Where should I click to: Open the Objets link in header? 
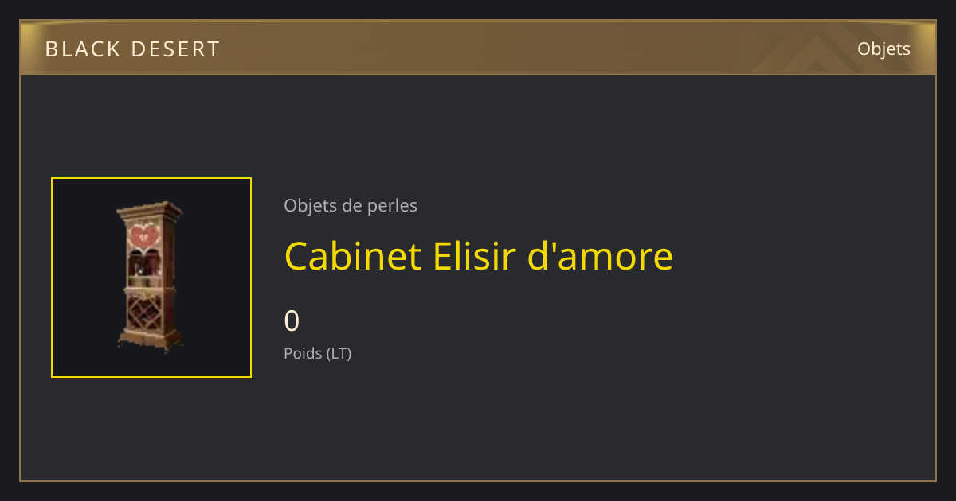884,49
